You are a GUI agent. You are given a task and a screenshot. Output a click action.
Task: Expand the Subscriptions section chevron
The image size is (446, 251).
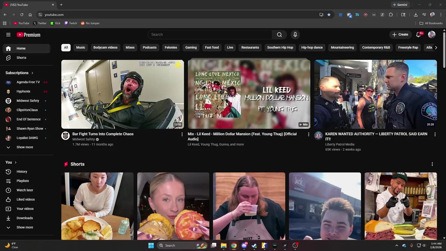click(x=32, y=73)
